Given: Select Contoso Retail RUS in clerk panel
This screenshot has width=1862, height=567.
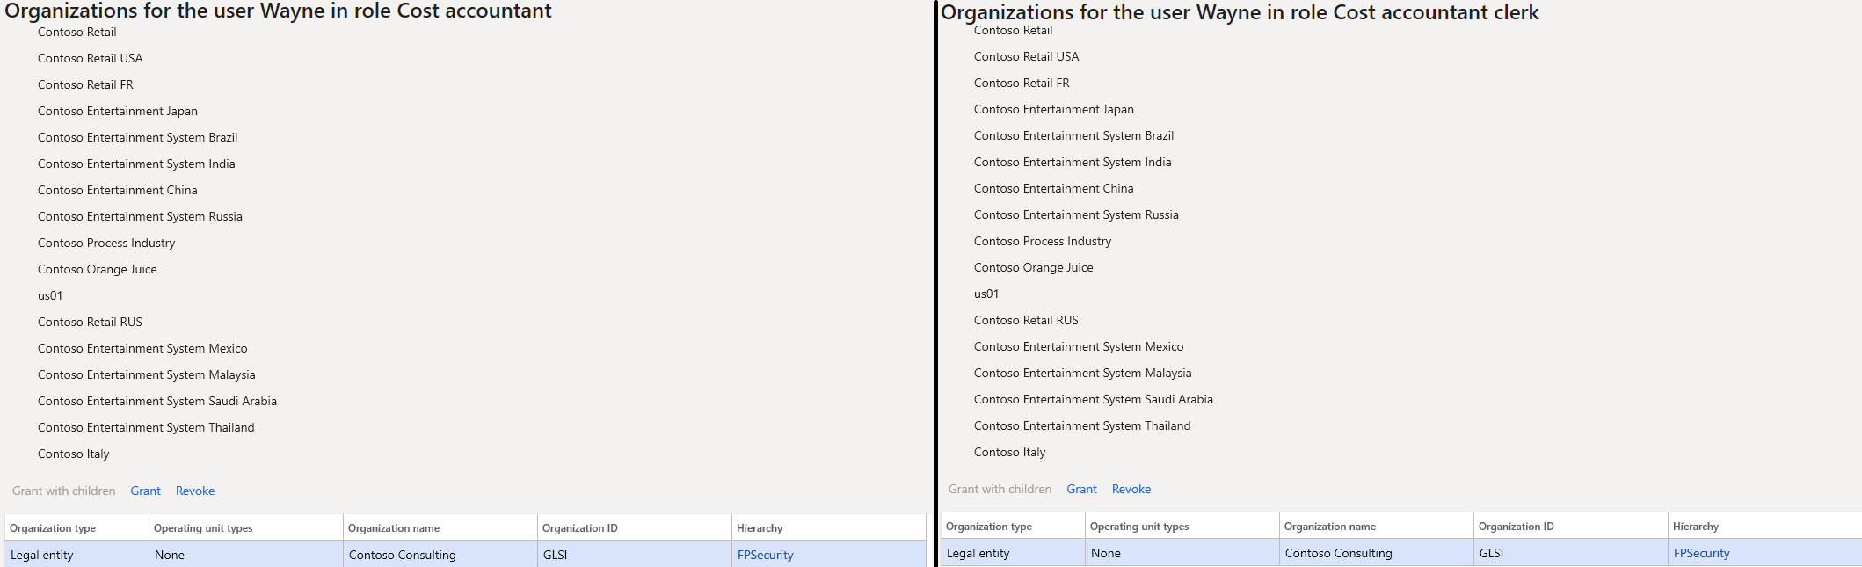Looking at the screenshot, I should [x=1026, y=320].
